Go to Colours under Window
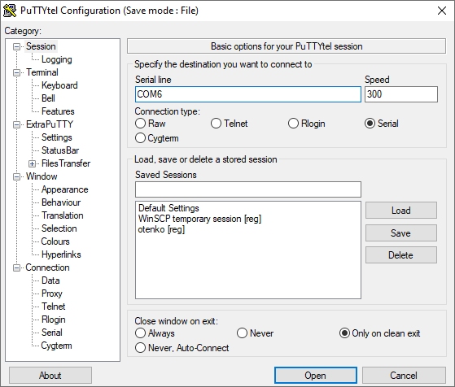This screenshot has height=387, width=455. [55, 241]
